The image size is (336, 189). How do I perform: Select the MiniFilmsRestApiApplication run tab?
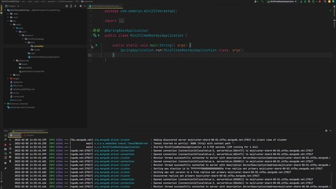(29, 131)
